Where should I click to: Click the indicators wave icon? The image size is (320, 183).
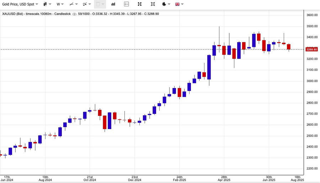pos(85,4)
